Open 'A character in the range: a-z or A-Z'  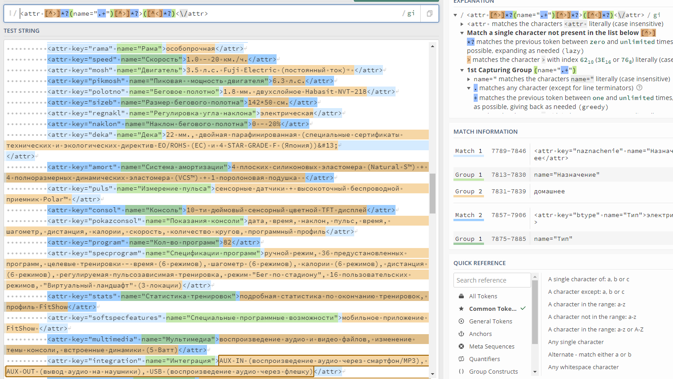[596, 329]
